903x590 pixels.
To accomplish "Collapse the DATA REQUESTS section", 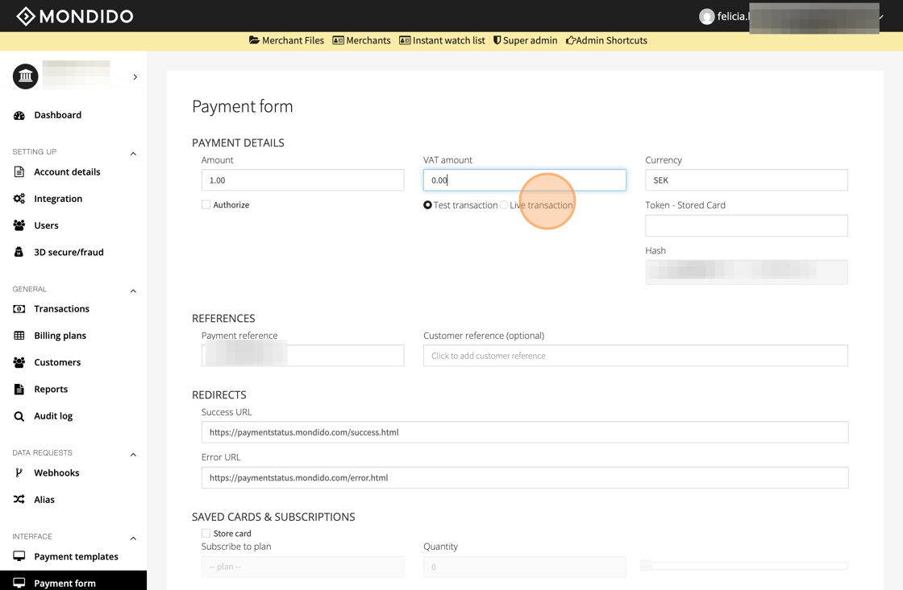I will tap(133, 455).
